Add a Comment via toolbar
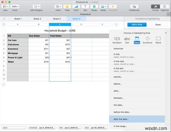This screenshot has width=171, height=132. point(113,7)
